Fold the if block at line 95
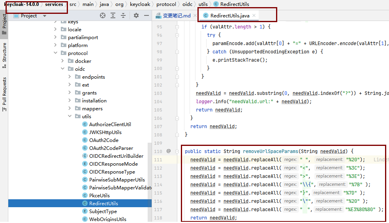Image resolution: width=389 pixels, height=223 pixels. 177,27
